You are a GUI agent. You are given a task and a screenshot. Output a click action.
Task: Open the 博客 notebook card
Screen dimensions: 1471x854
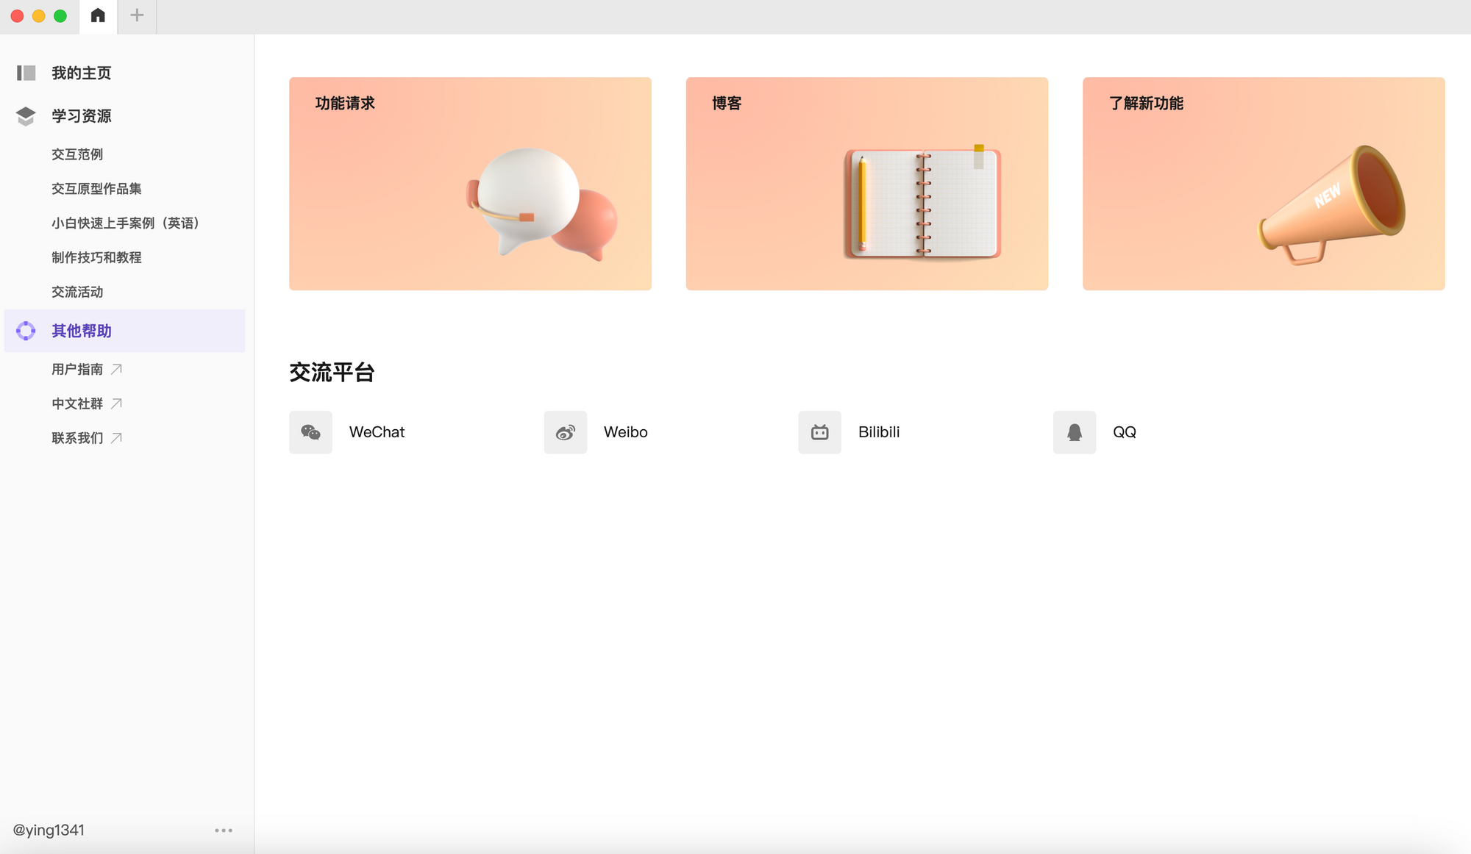point(866,184)
